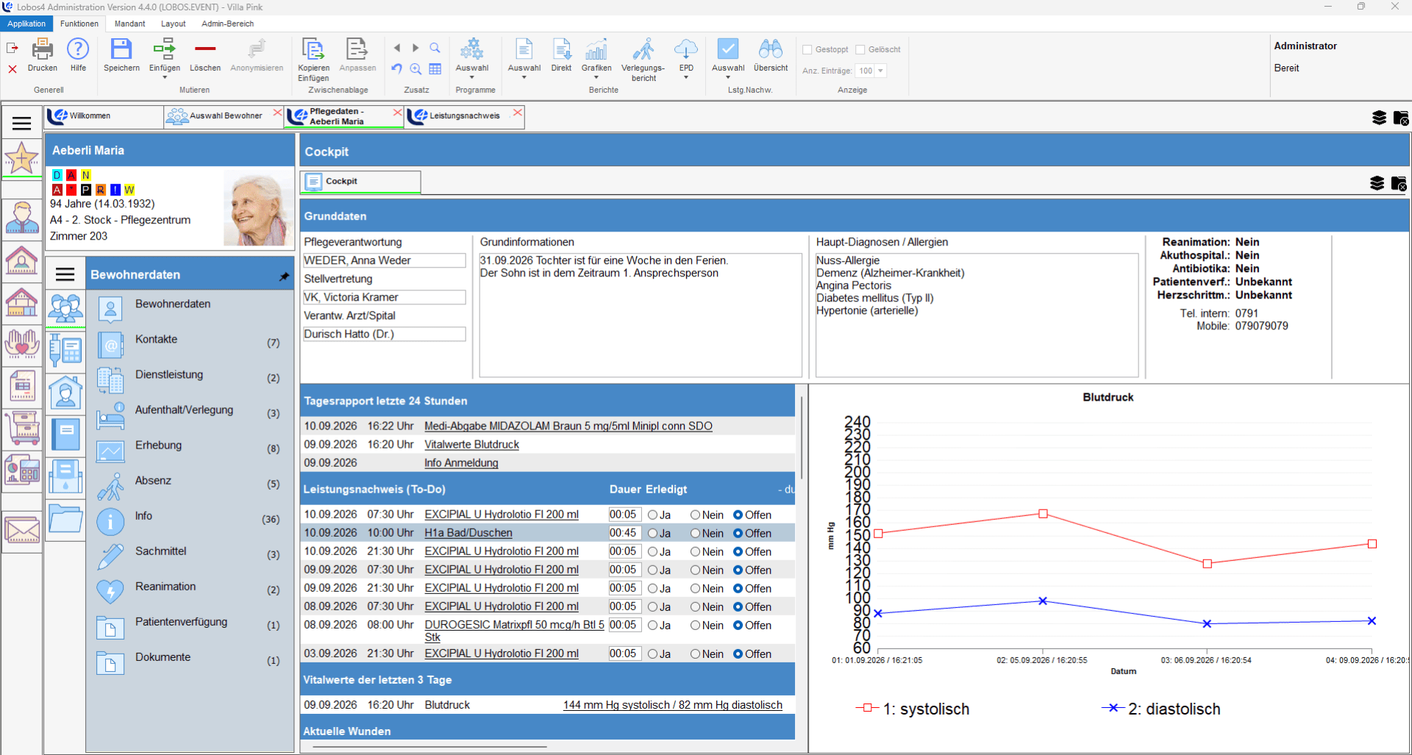Click the cyan D status flag
This screenshot has width=1412, height=755.
pos(57,175)
